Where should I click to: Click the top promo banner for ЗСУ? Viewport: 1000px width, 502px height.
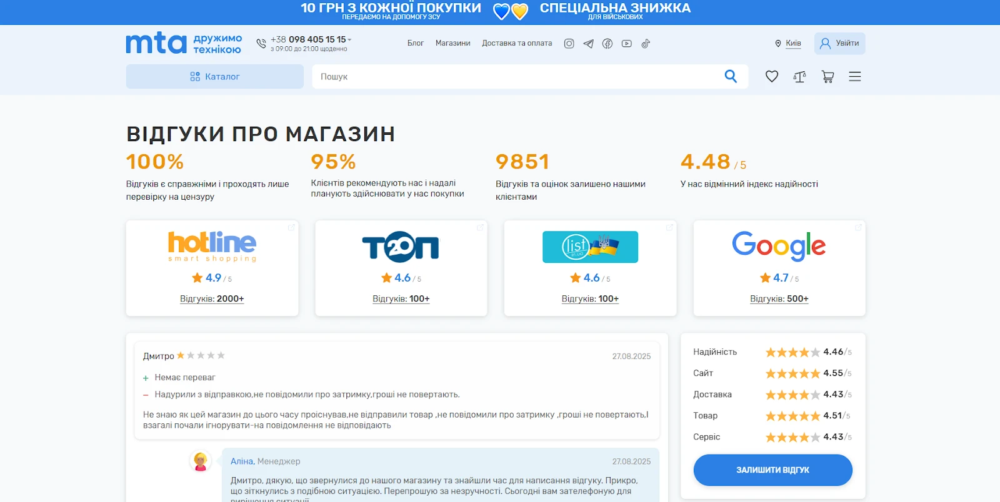500,12
